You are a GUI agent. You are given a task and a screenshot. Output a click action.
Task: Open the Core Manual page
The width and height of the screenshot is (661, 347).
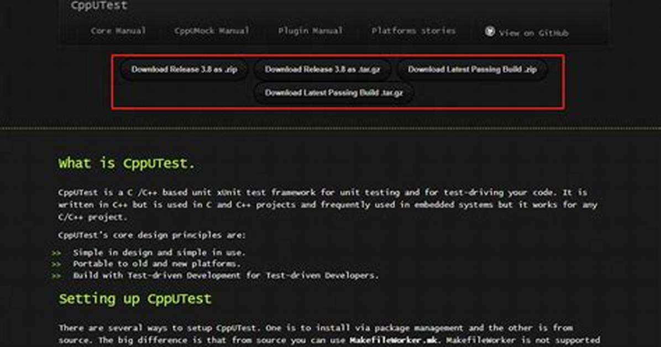118,31
